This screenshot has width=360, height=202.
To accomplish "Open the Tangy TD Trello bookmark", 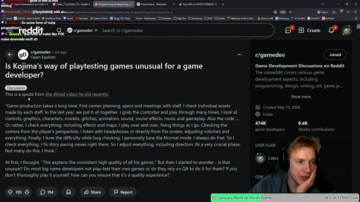I will pyautogui.click(x=120, y=19).
